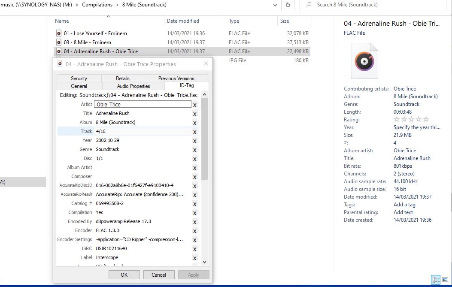
Task: Click the FLAC icon of 03 - 8 Mile
Action: point(59,42)
